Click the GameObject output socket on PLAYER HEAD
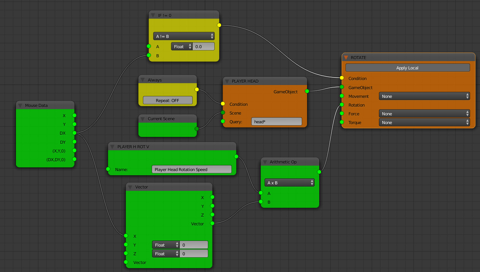This screenshot has width=480, height=272. click(307, 91)
